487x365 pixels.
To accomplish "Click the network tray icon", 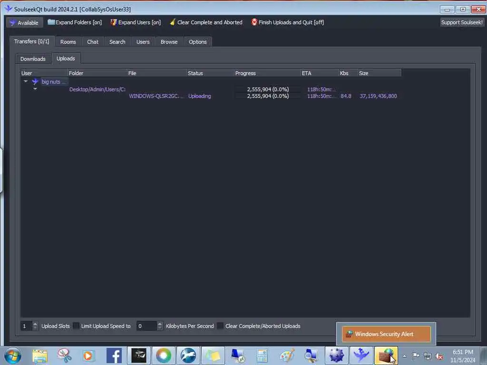I will click(x=428, y=356).
